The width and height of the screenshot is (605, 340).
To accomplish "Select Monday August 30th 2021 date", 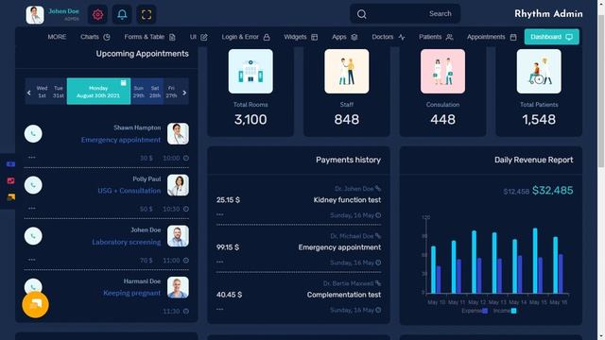I will pyautogui.click(x=98, y=92).
